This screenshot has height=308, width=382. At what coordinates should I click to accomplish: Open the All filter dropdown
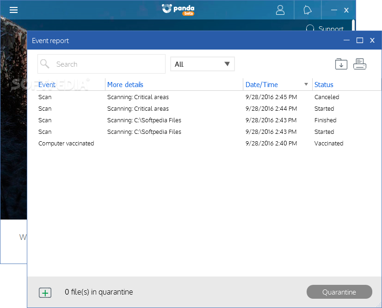coord(203,64)
